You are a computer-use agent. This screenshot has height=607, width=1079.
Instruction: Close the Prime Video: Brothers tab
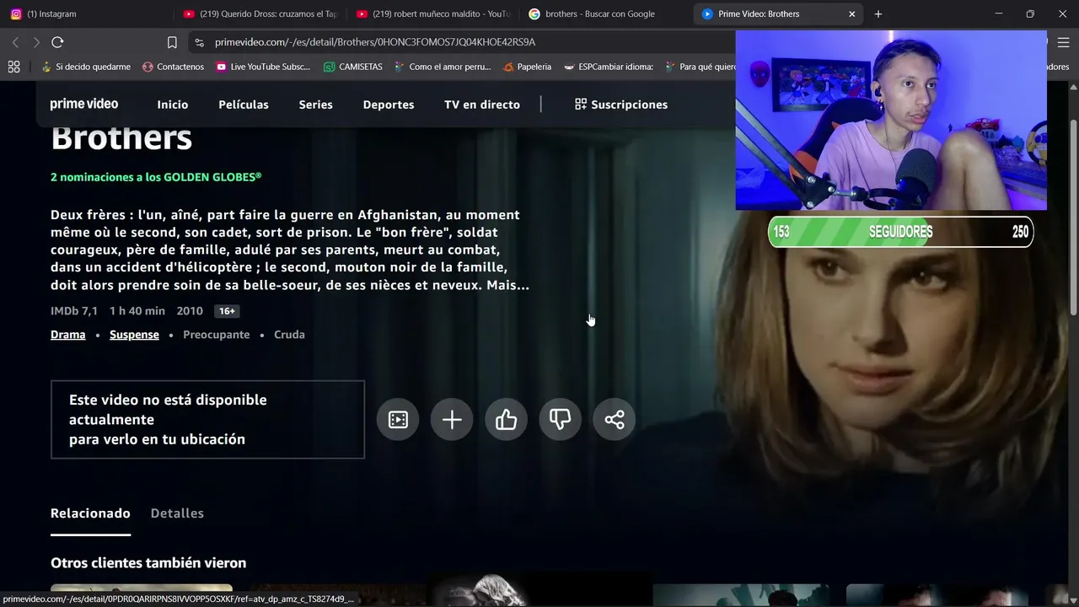point(851,13)
